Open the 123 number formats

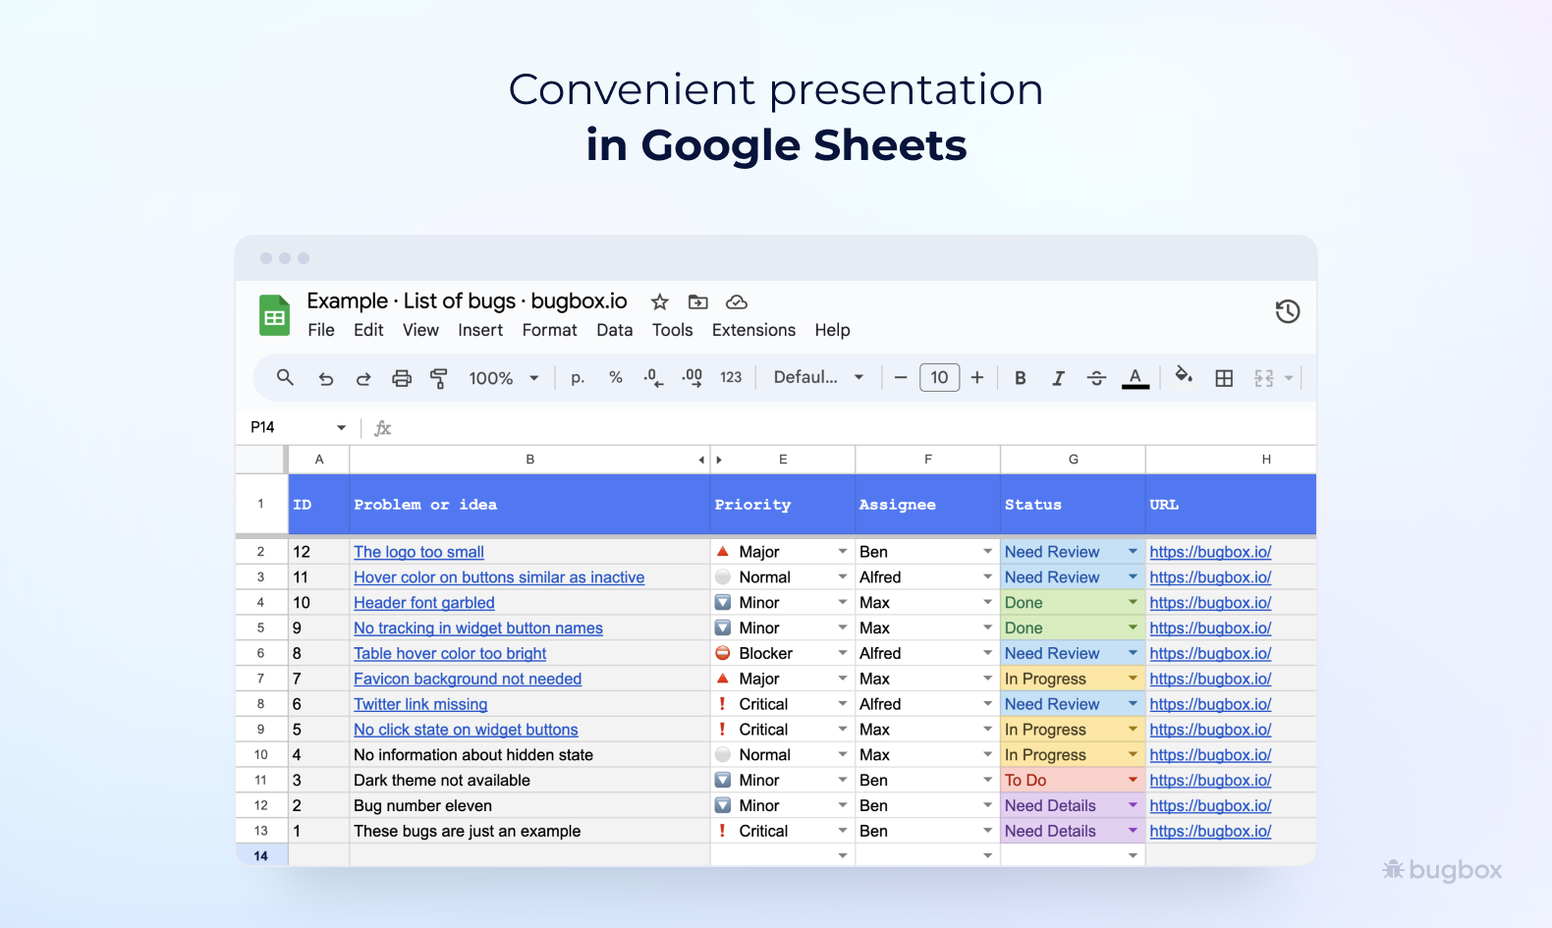(731, 377)
